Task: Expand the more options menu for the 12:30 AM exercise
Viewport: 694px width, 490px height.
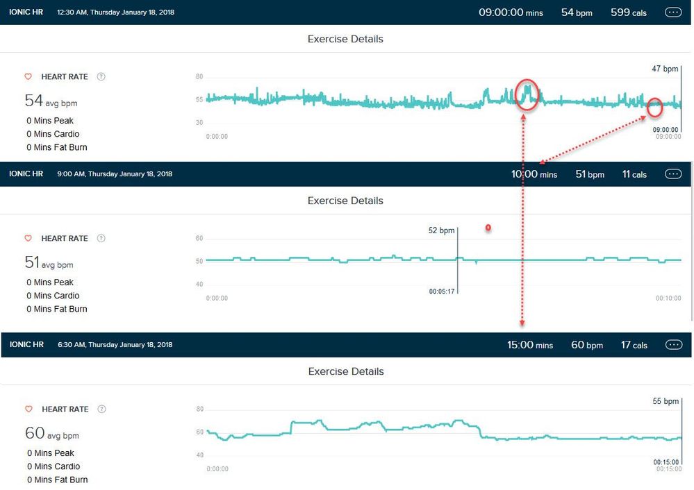Action: tap(673, 12)
